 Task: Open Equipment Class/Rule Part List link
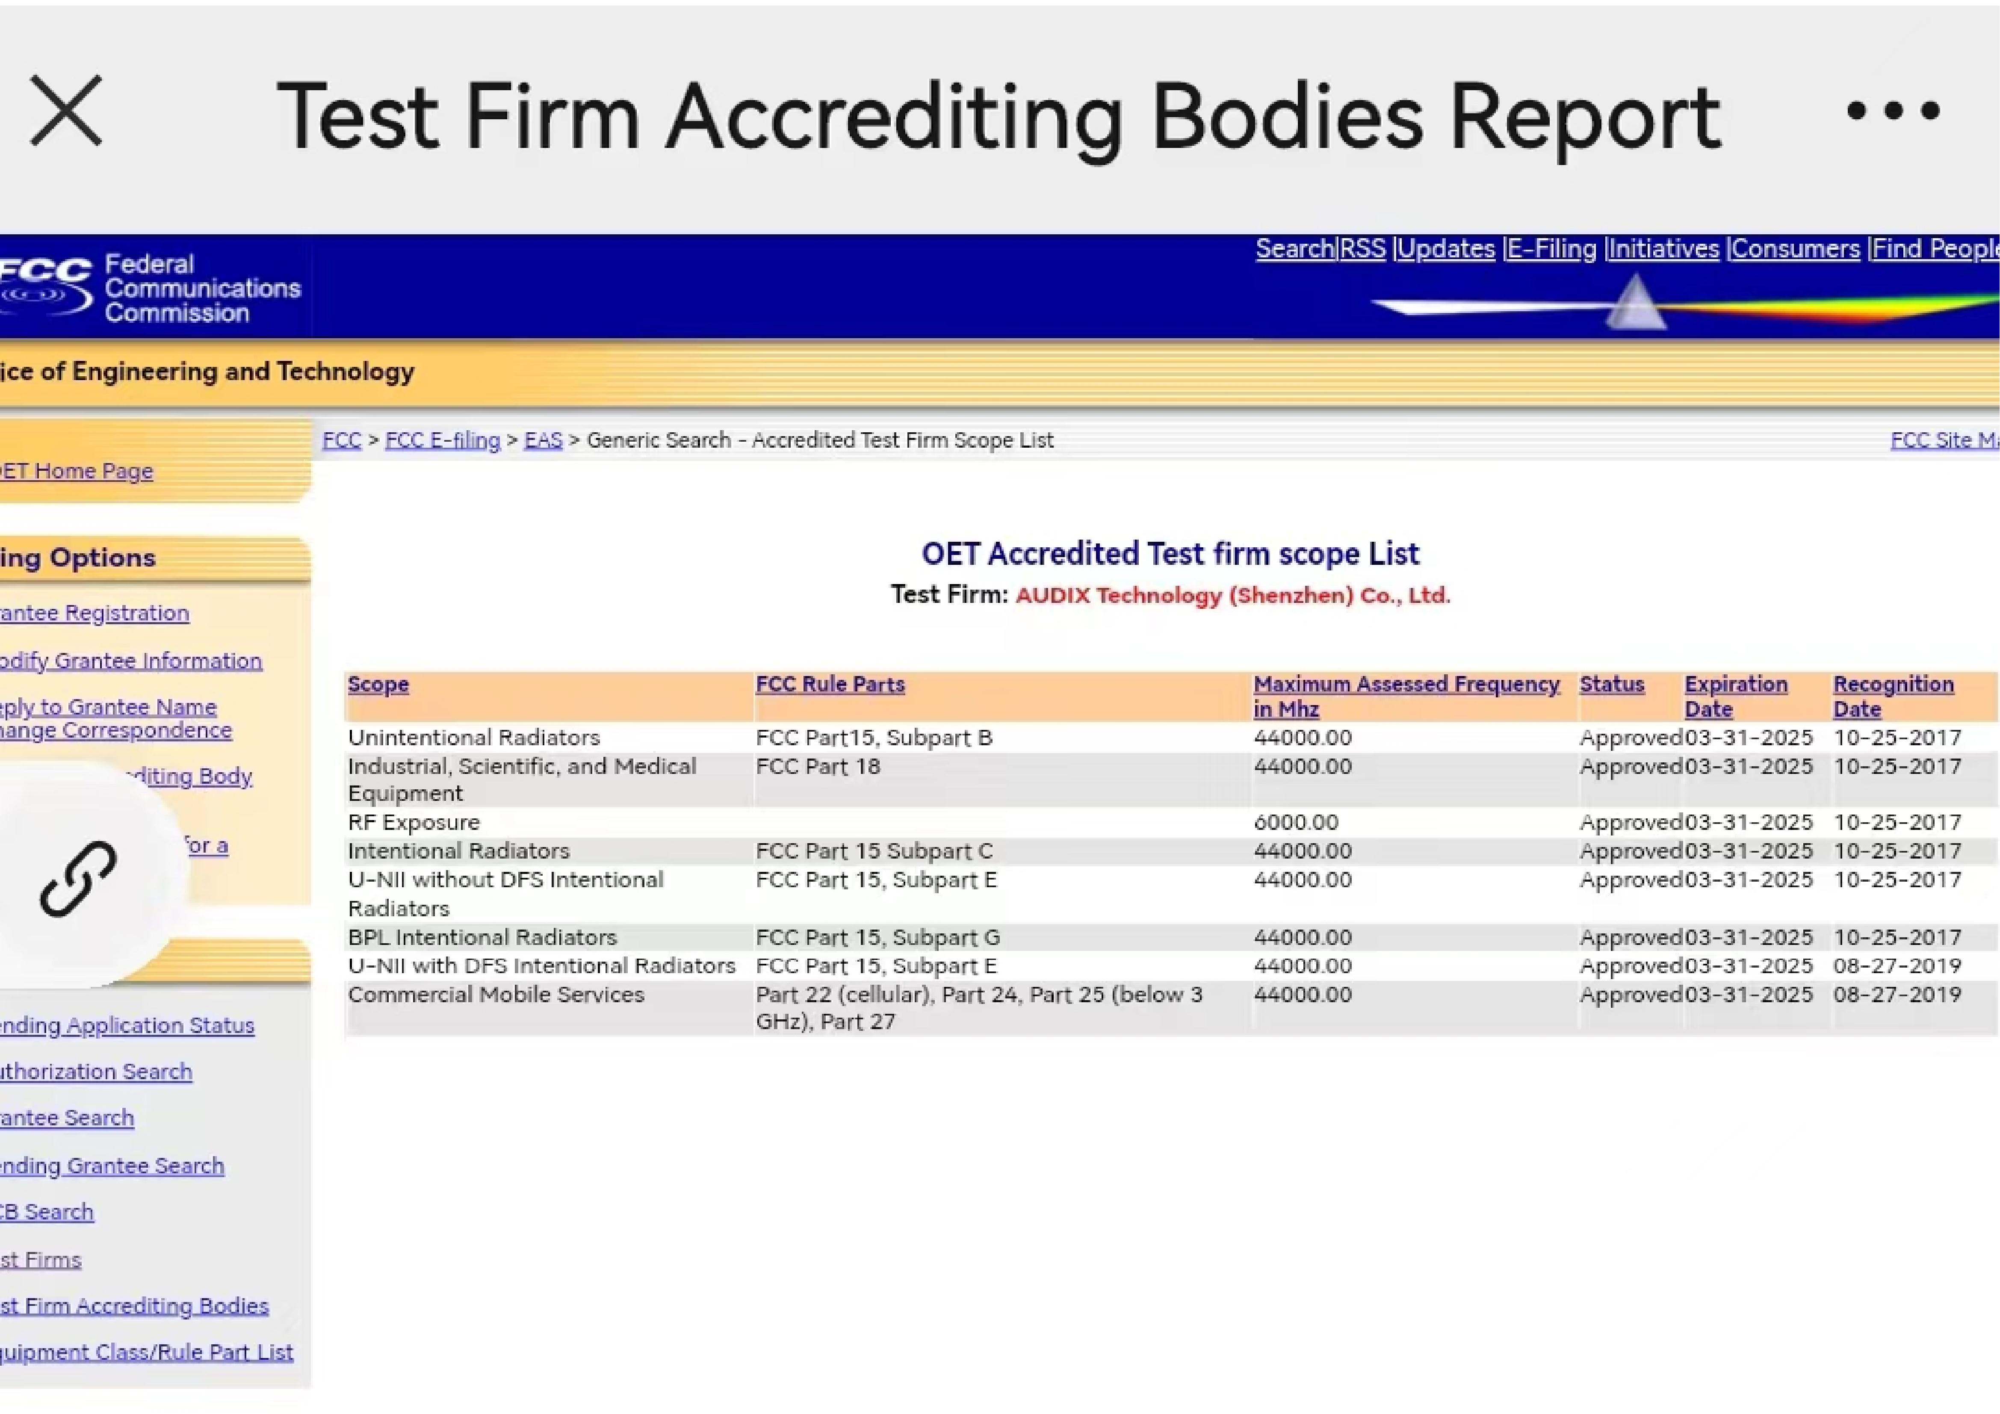tap(146, 1352)
